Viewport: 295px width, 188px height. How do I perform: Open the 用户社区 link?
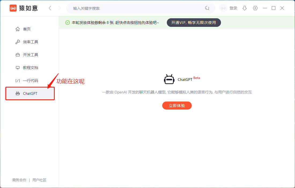(x=39, y=180)
